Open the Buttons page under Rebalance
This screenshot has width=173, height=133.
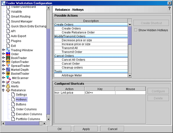pos(21,104)
